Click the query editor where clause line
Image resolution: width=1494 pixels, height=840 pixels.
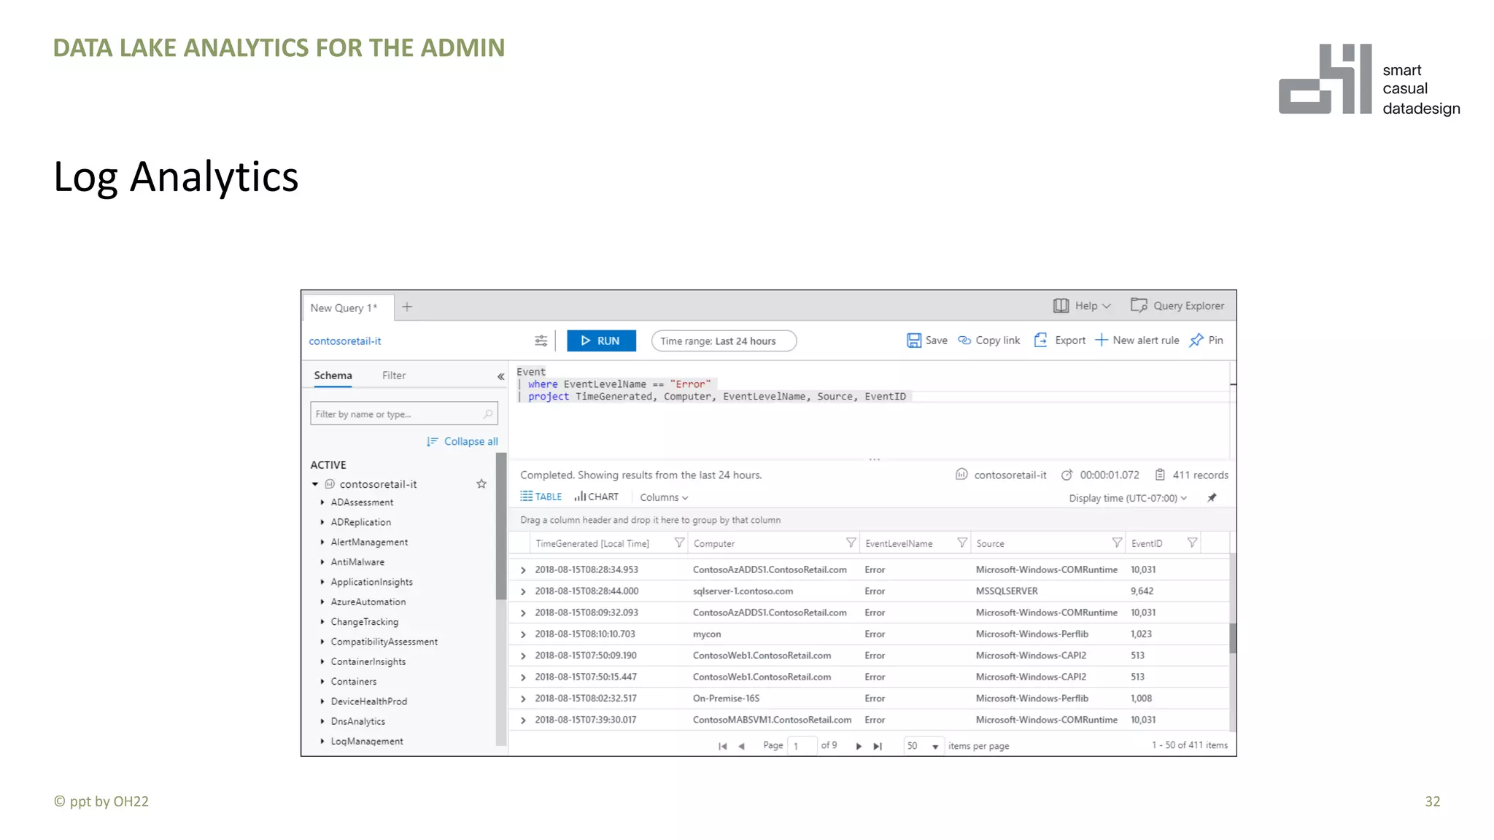(619, 384)
